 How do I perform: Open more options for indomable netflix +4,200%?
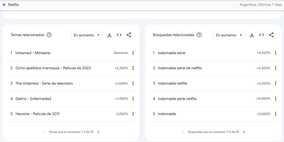click(x=275, y=83)
